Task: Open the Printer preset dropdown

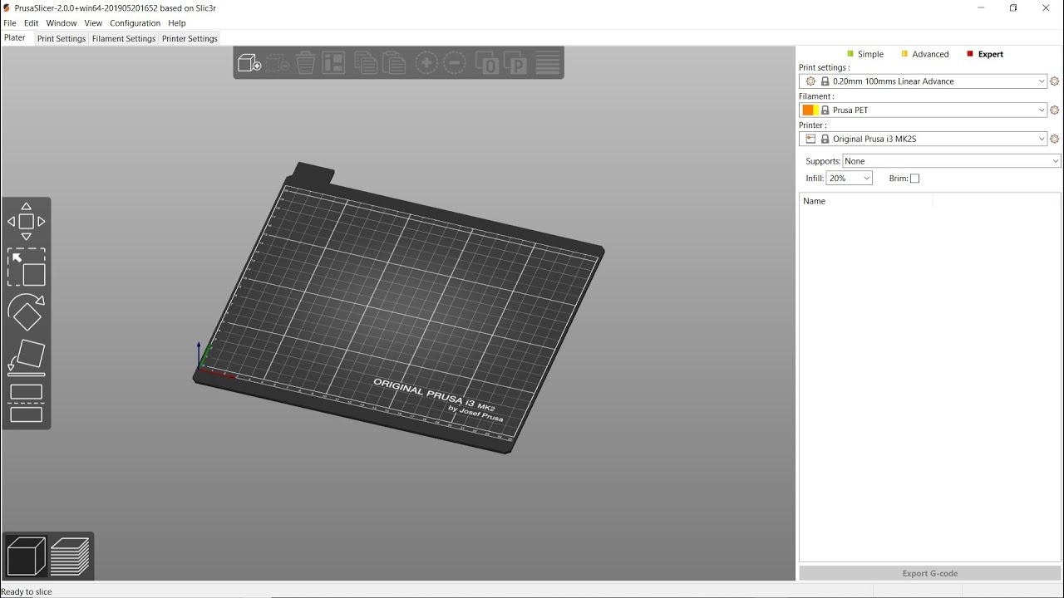Action: (x=923, y=139)
